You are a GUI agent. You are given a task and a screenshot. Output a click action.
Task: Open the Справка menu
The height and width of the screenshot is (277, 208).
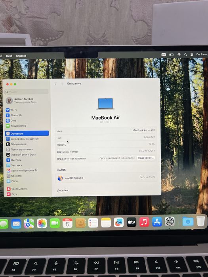(x=21, y=56)
